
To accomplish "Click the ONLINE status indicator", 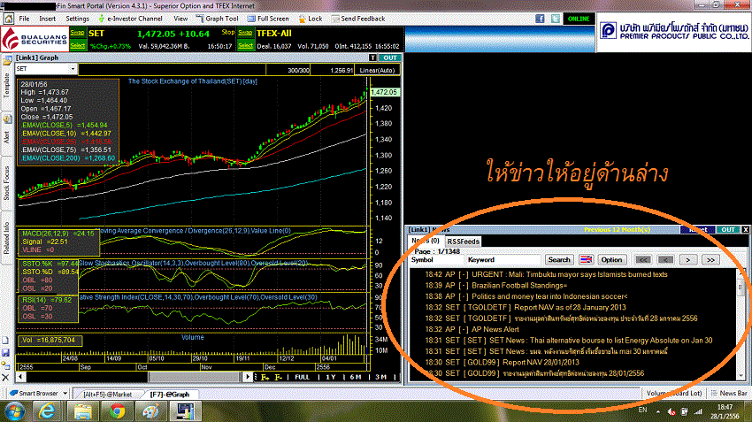I will click(579, 19).
